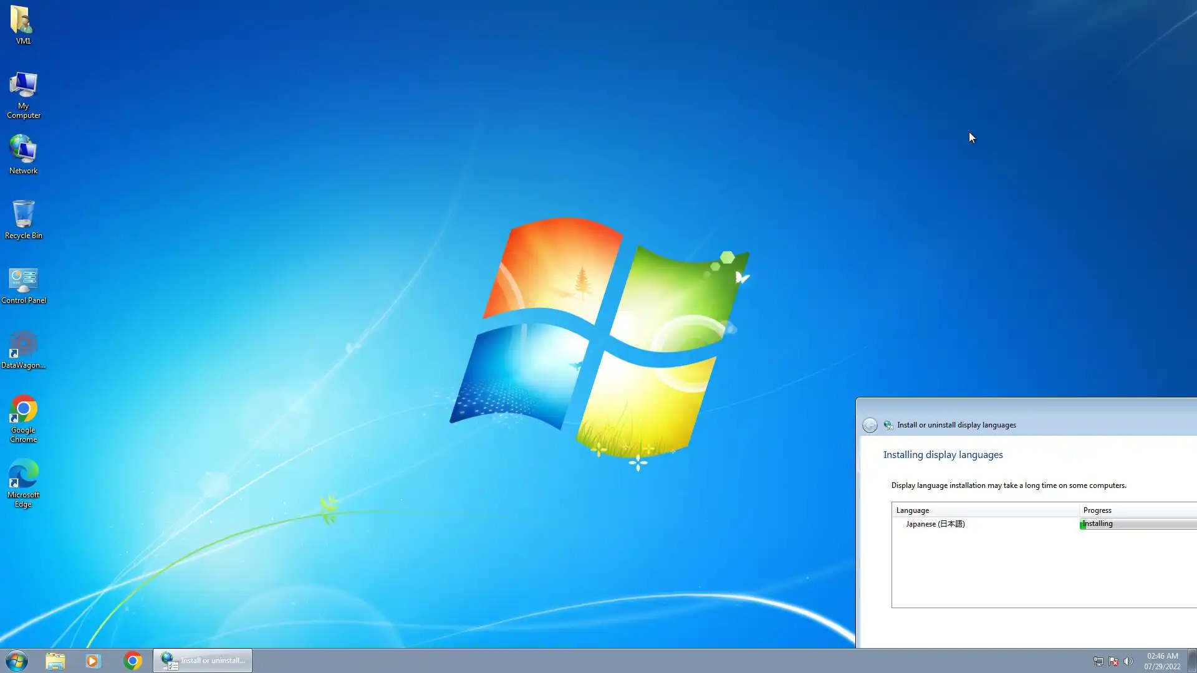This screenshot has width=1197, height=673.
Task: Open Windows Explorer from the taskbar
Action: 55,661
